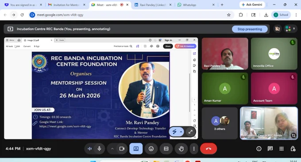Viewport: 301px width, 162px height.
Task: Open Chrome extensions puzzle icon
Action: (x=241, y=15)
